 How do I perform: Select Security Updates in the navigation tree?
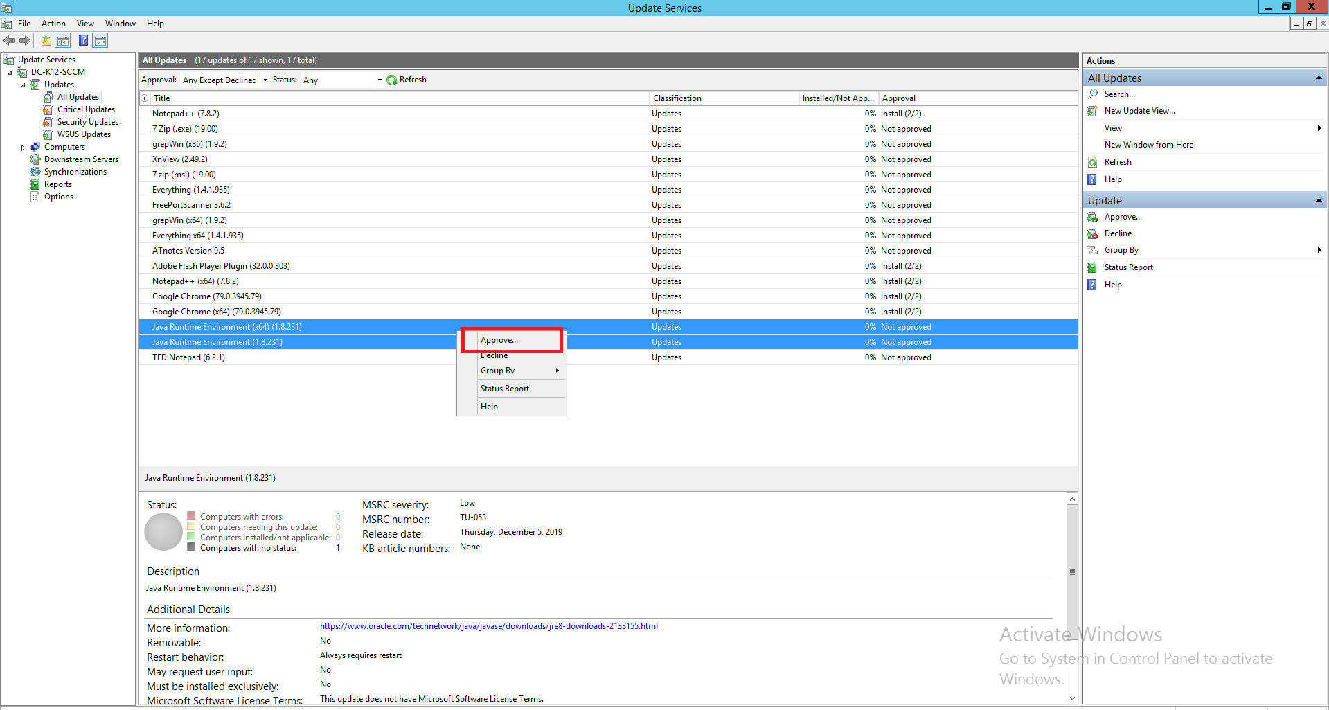click(x=87, y=121)
